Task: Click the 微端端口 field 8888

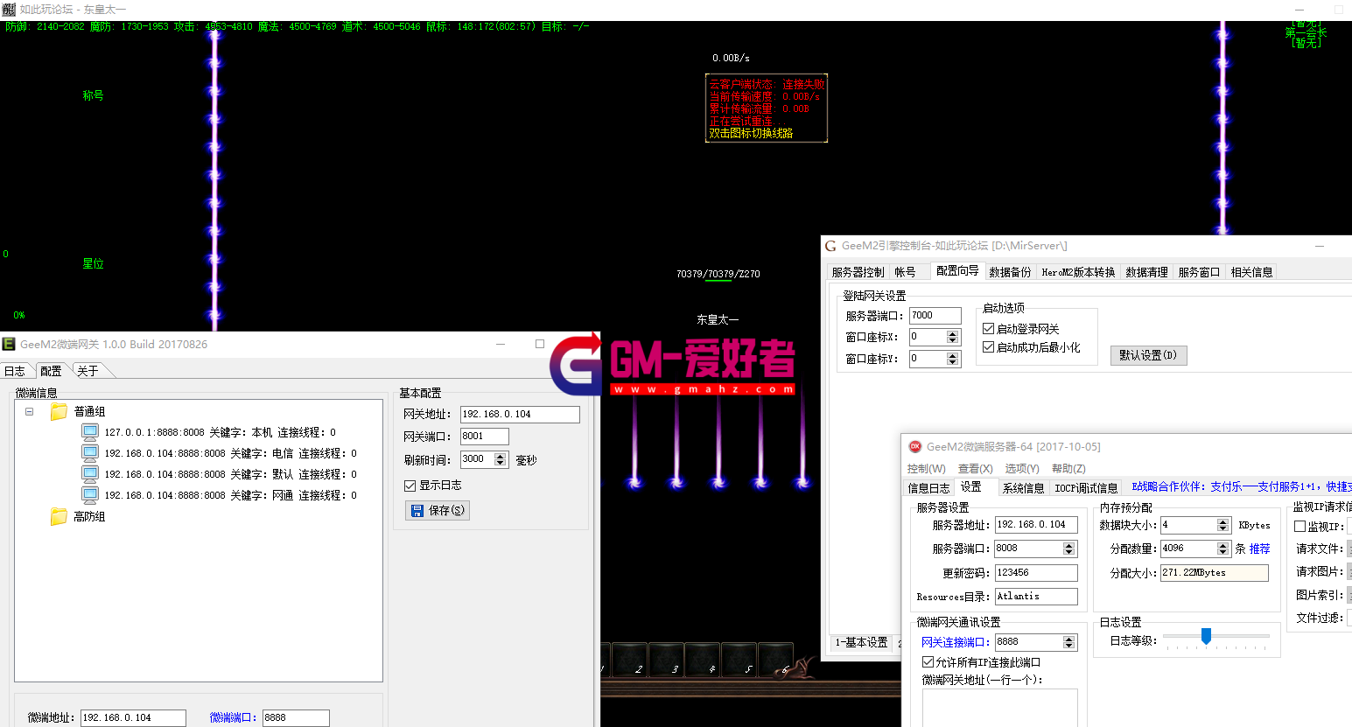Action: pyautogui.click(x=296, y=718)
